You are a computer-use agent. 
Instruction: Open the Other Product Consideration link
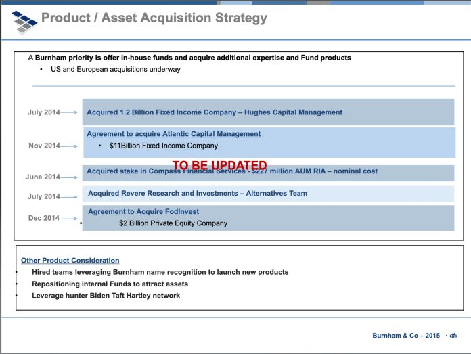pyautogui.click(x=70, y=260)
